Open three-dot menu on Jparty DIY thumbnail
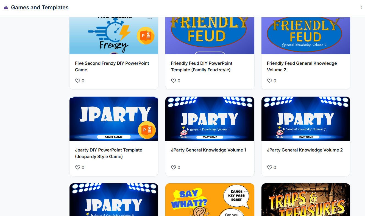365x216 pixels. (150, 105)
